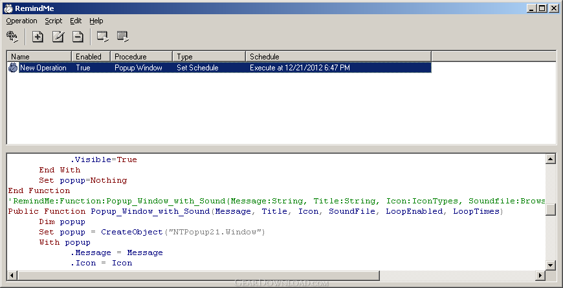Click the Procedure column header
The height and width of the screenshot is (288, 563).
tap(142, 57)
